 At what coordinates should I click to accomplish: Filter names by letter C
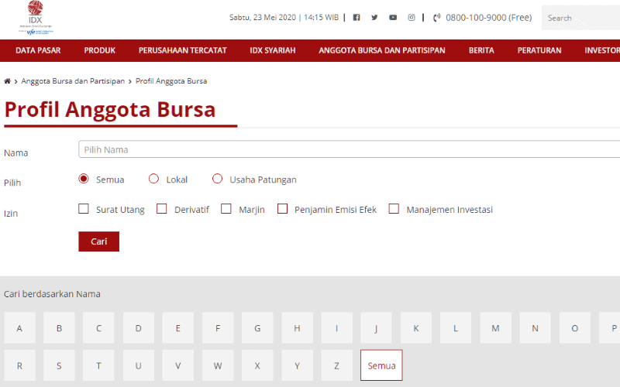tap(99, 327)
